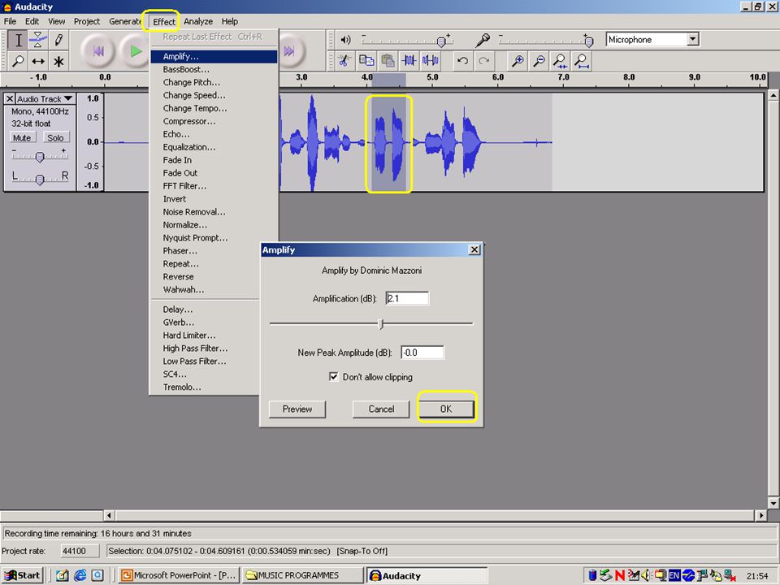
Task: Open the Analyze menu
Action: (x=198, y=21)
